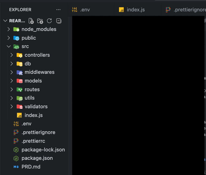Select the node_modules folder name
206x175 pixels.
click(39, 29)
